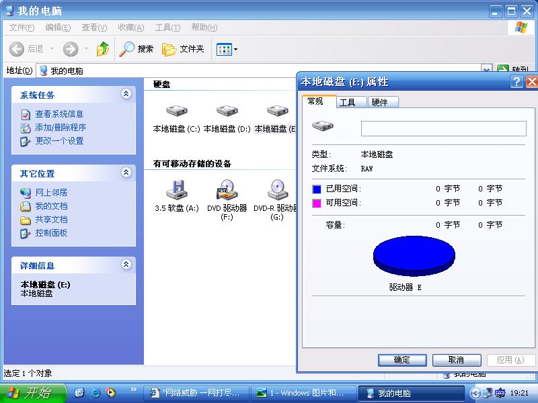Click the 取消 button

tap(457, 360)
